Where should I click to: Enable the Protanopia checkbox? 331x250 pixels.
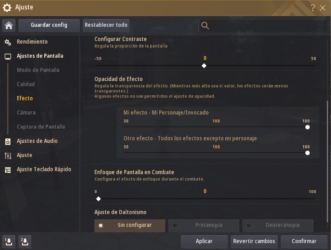click(x=175, y=226)
